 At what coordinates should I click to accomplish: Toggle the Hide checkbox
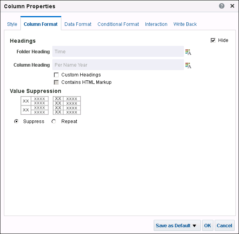click(x=213, y=40)
